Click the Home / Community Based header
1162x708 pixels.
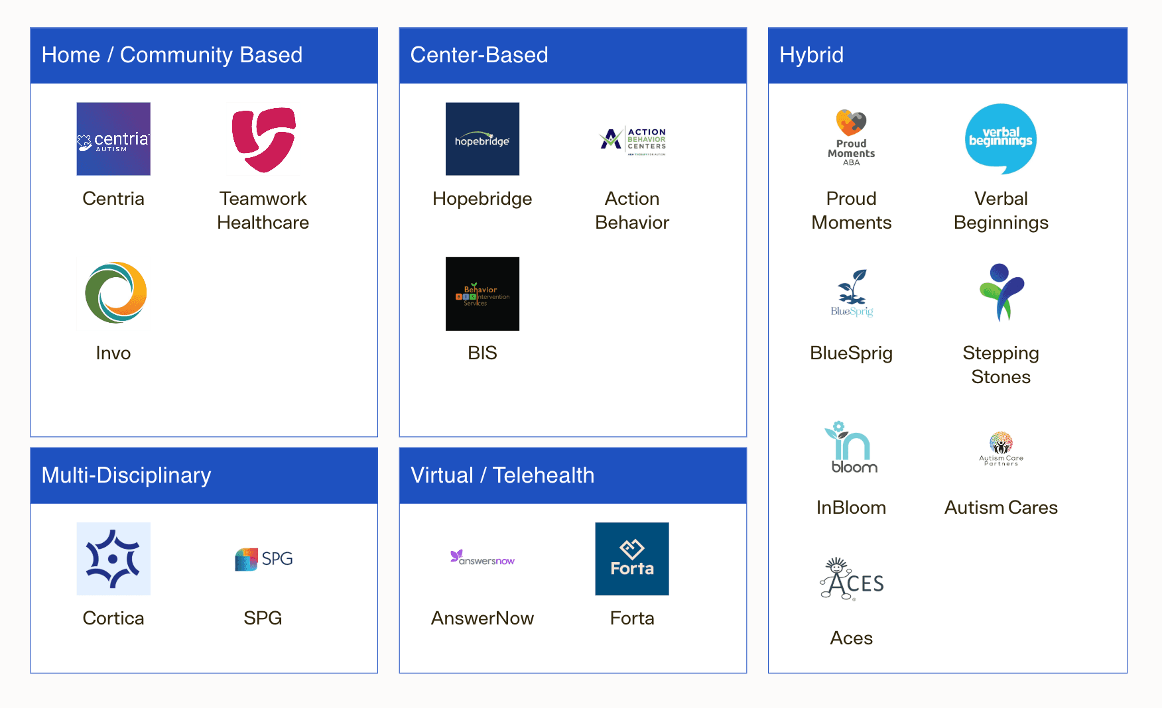(x=204, y=56)
